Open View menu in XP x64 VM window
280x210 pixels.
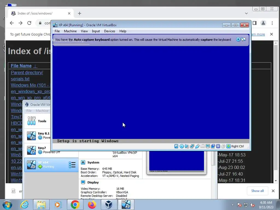pyautogui.click(x=84, y=31)
